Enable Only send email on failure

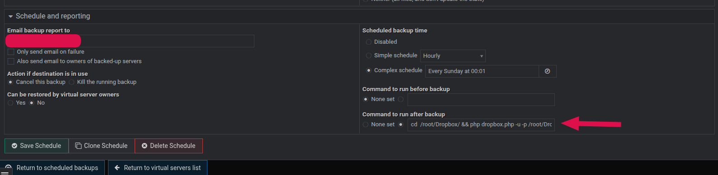tap(11, 52)
